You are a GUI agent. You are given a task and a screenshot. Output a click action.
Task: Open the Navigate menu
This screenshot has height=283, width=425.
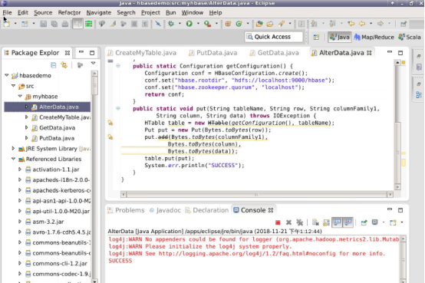(99, 13)
